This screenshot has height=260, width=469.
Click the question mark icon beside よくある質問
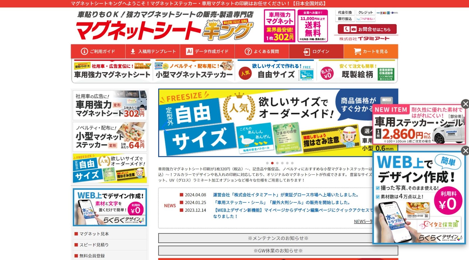[x=248, y=52]
